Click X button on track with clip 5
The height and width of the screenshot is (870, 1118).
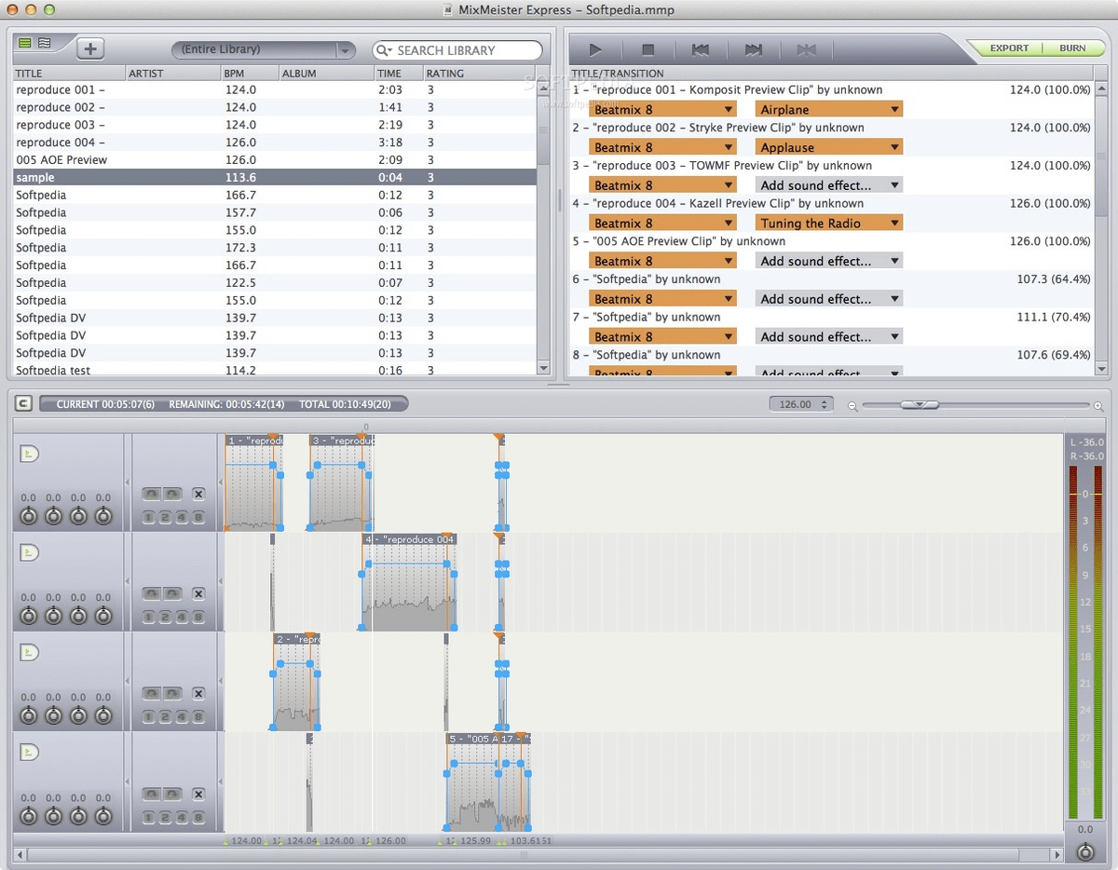[198, 794]
